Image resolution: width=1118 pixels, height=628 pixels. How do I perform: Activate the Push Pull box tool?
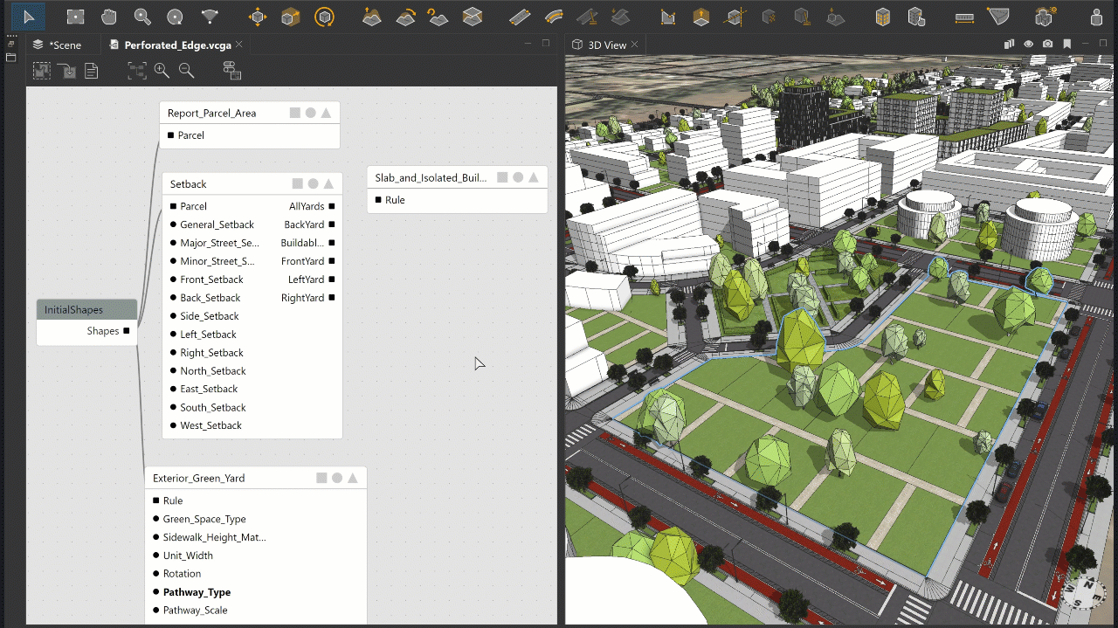(700, 17)
